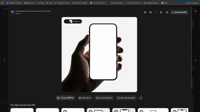Click the browser apps grid icon
200x112 pixels.
tap(2, 3)
